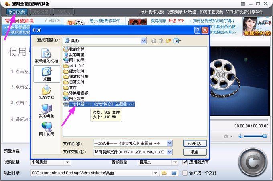Viewport: 273px width, 181px height.
Task: Click the 新版全升级 game ad thumbnail
Action: point(257,27)
